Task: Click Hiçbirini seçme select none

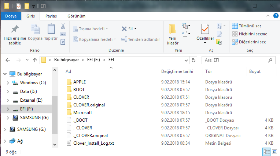Action: pos(250,34)
